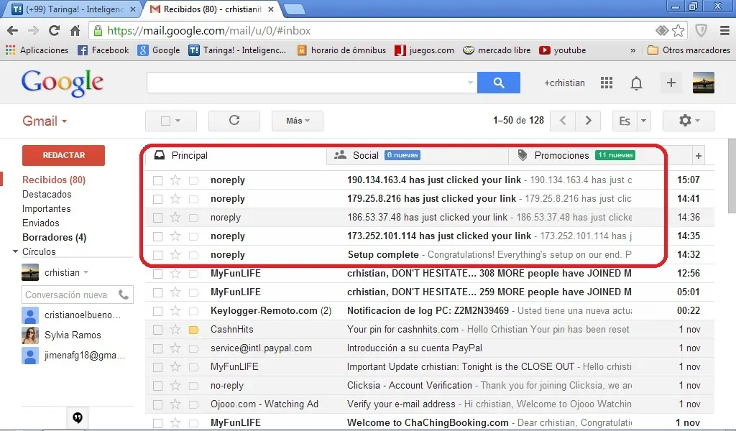Add a new inbox tab with the plus

point(699,156)
